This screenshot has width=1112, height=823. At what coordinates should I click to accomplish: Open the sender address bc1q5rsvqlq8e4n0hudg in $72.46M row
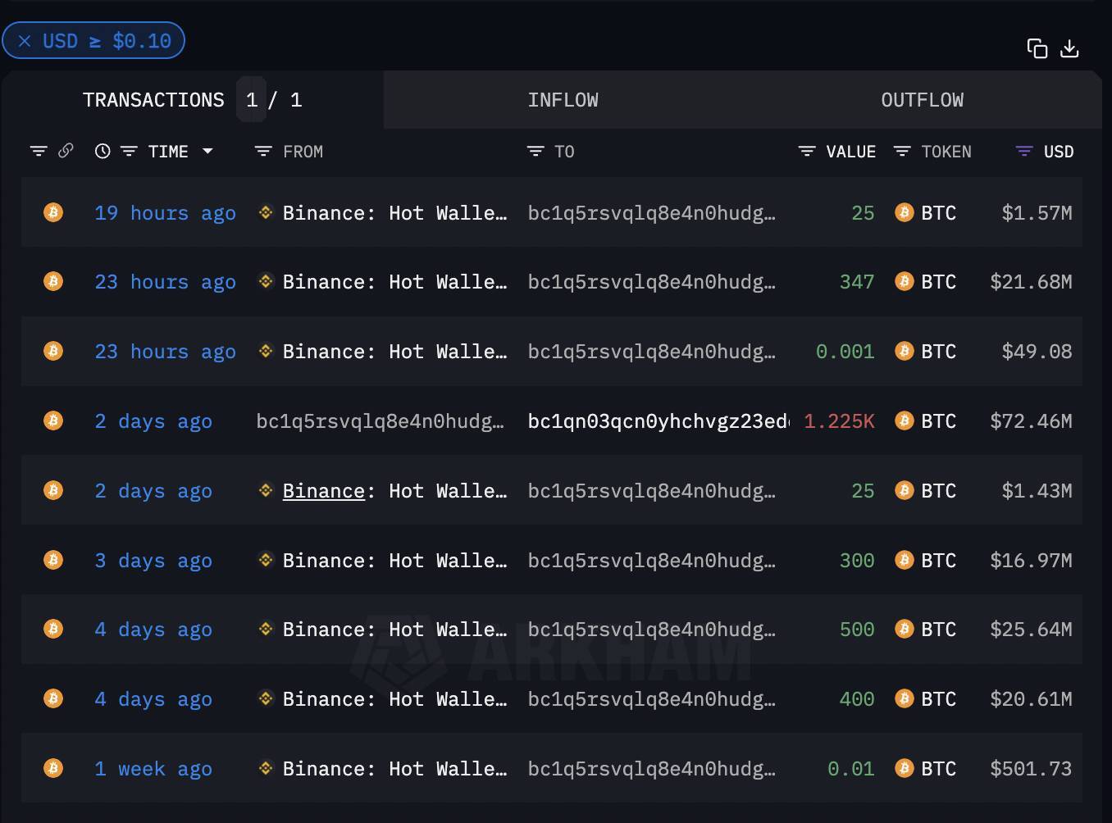coord(381,421)
